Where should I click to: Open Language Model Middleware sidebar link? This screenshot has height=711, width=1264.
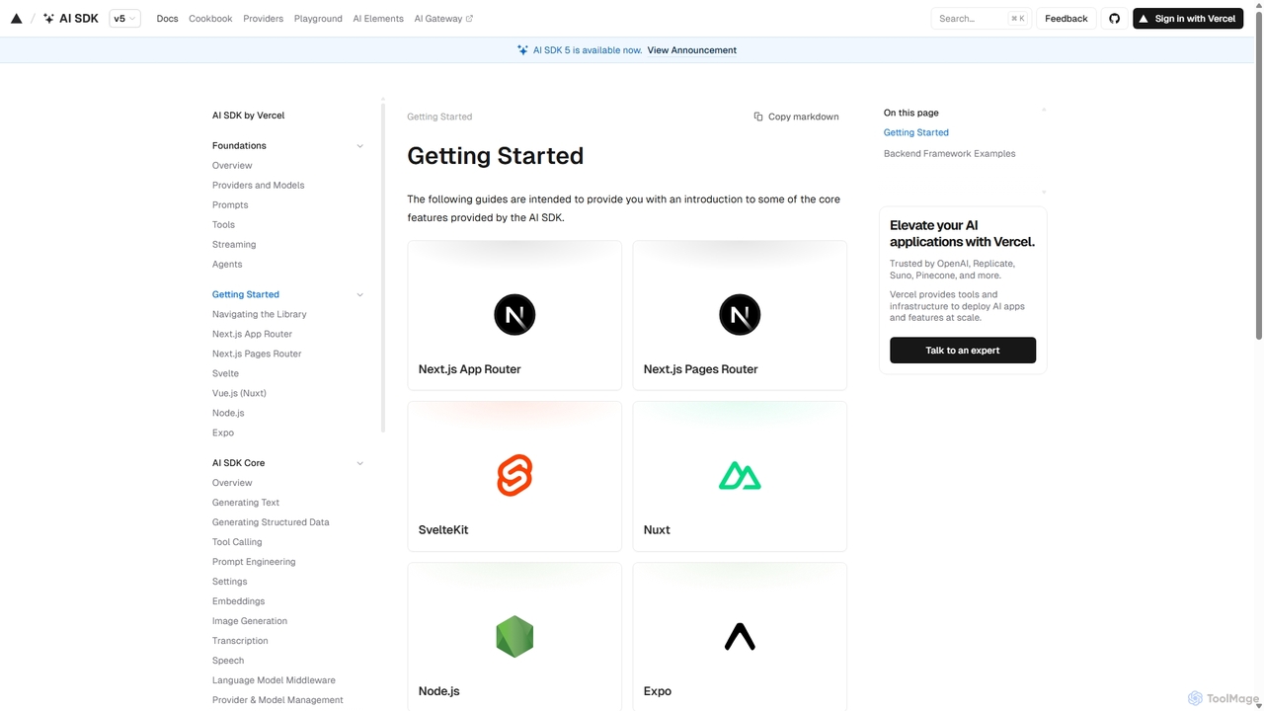[x=274, y=680]
